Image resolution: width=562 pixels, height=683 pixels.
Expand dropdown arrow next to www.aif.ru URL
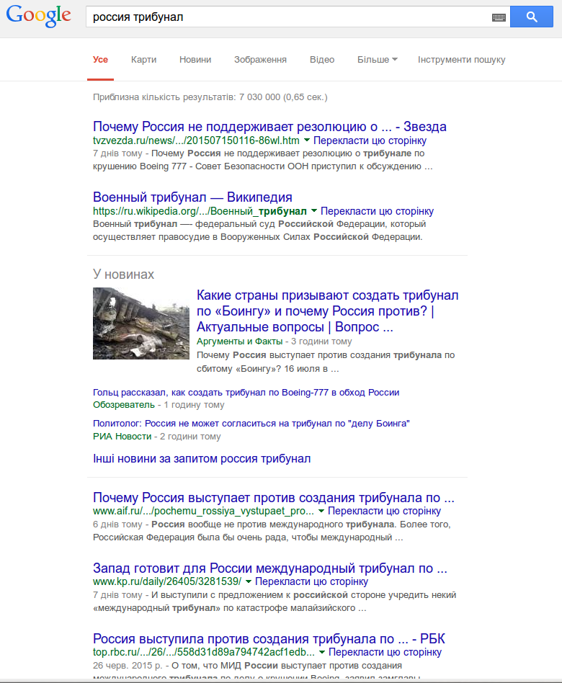pyautogui.click(x=321, y=511)
